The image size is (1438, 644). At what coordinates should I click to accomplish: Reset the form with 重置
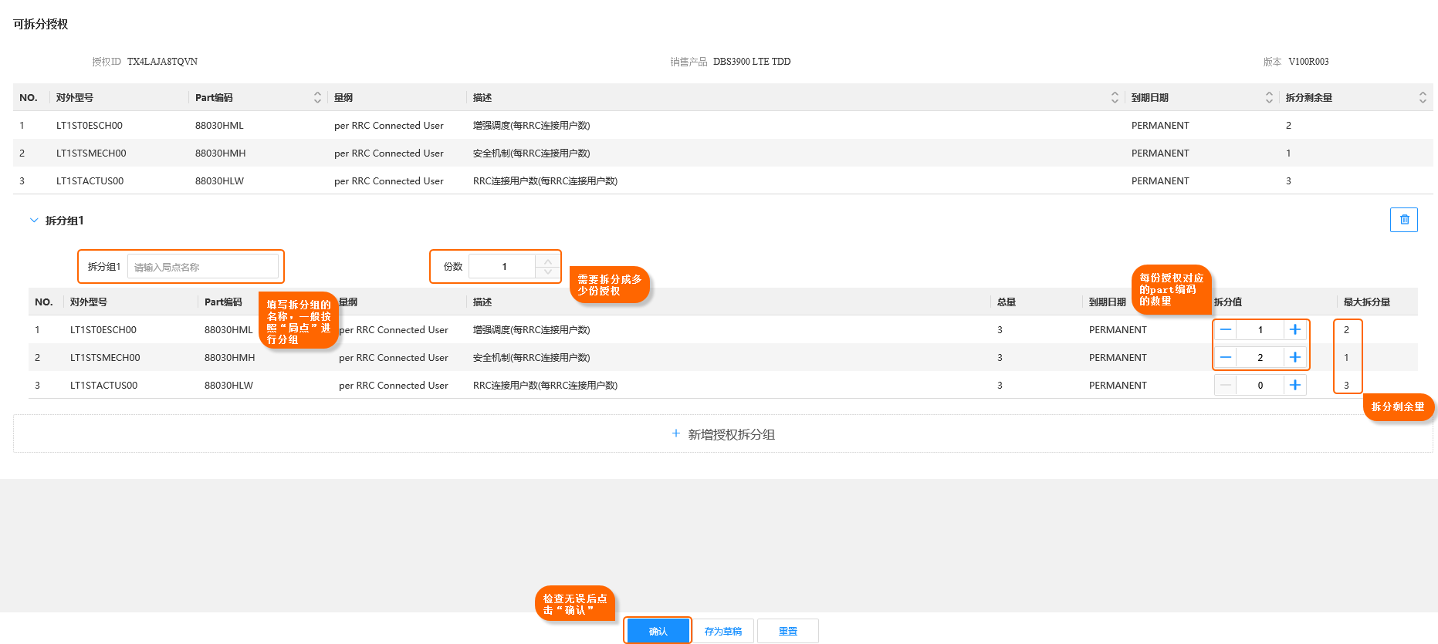point(787,631)
